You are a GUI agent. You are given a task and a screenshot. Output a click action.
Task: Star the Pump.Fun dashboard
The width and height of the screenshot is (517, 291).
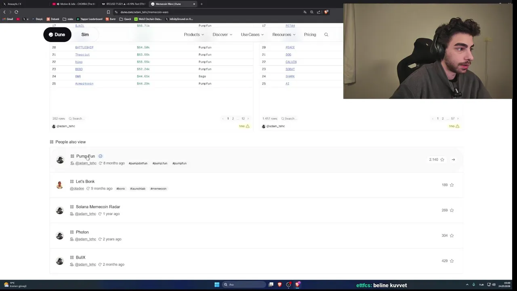pos(442,160)
